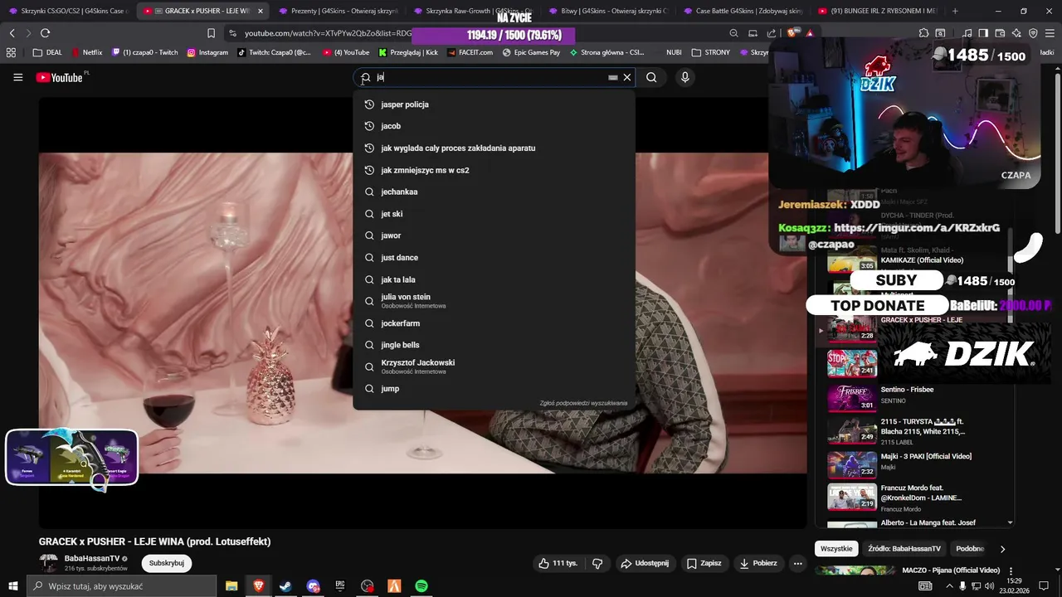Open FACEIT.com bookmark
This screenshot has height=597, width=1062.
coord(469,52)
